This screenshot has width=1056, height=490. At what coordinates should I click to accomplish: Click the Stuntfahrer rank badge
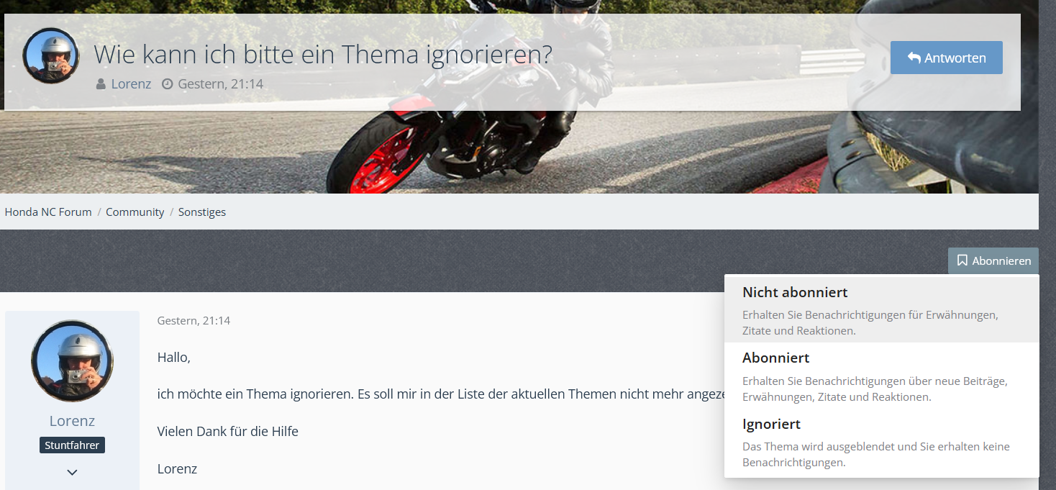(72, 445)
